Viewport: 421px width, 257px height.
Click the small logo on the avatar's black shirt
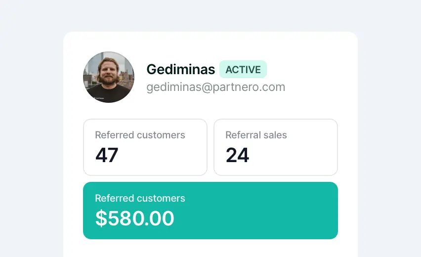[99, 98]
